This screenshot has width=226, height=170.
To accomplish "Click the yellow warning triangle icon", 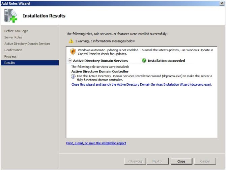I will click(x=71, y=41).
